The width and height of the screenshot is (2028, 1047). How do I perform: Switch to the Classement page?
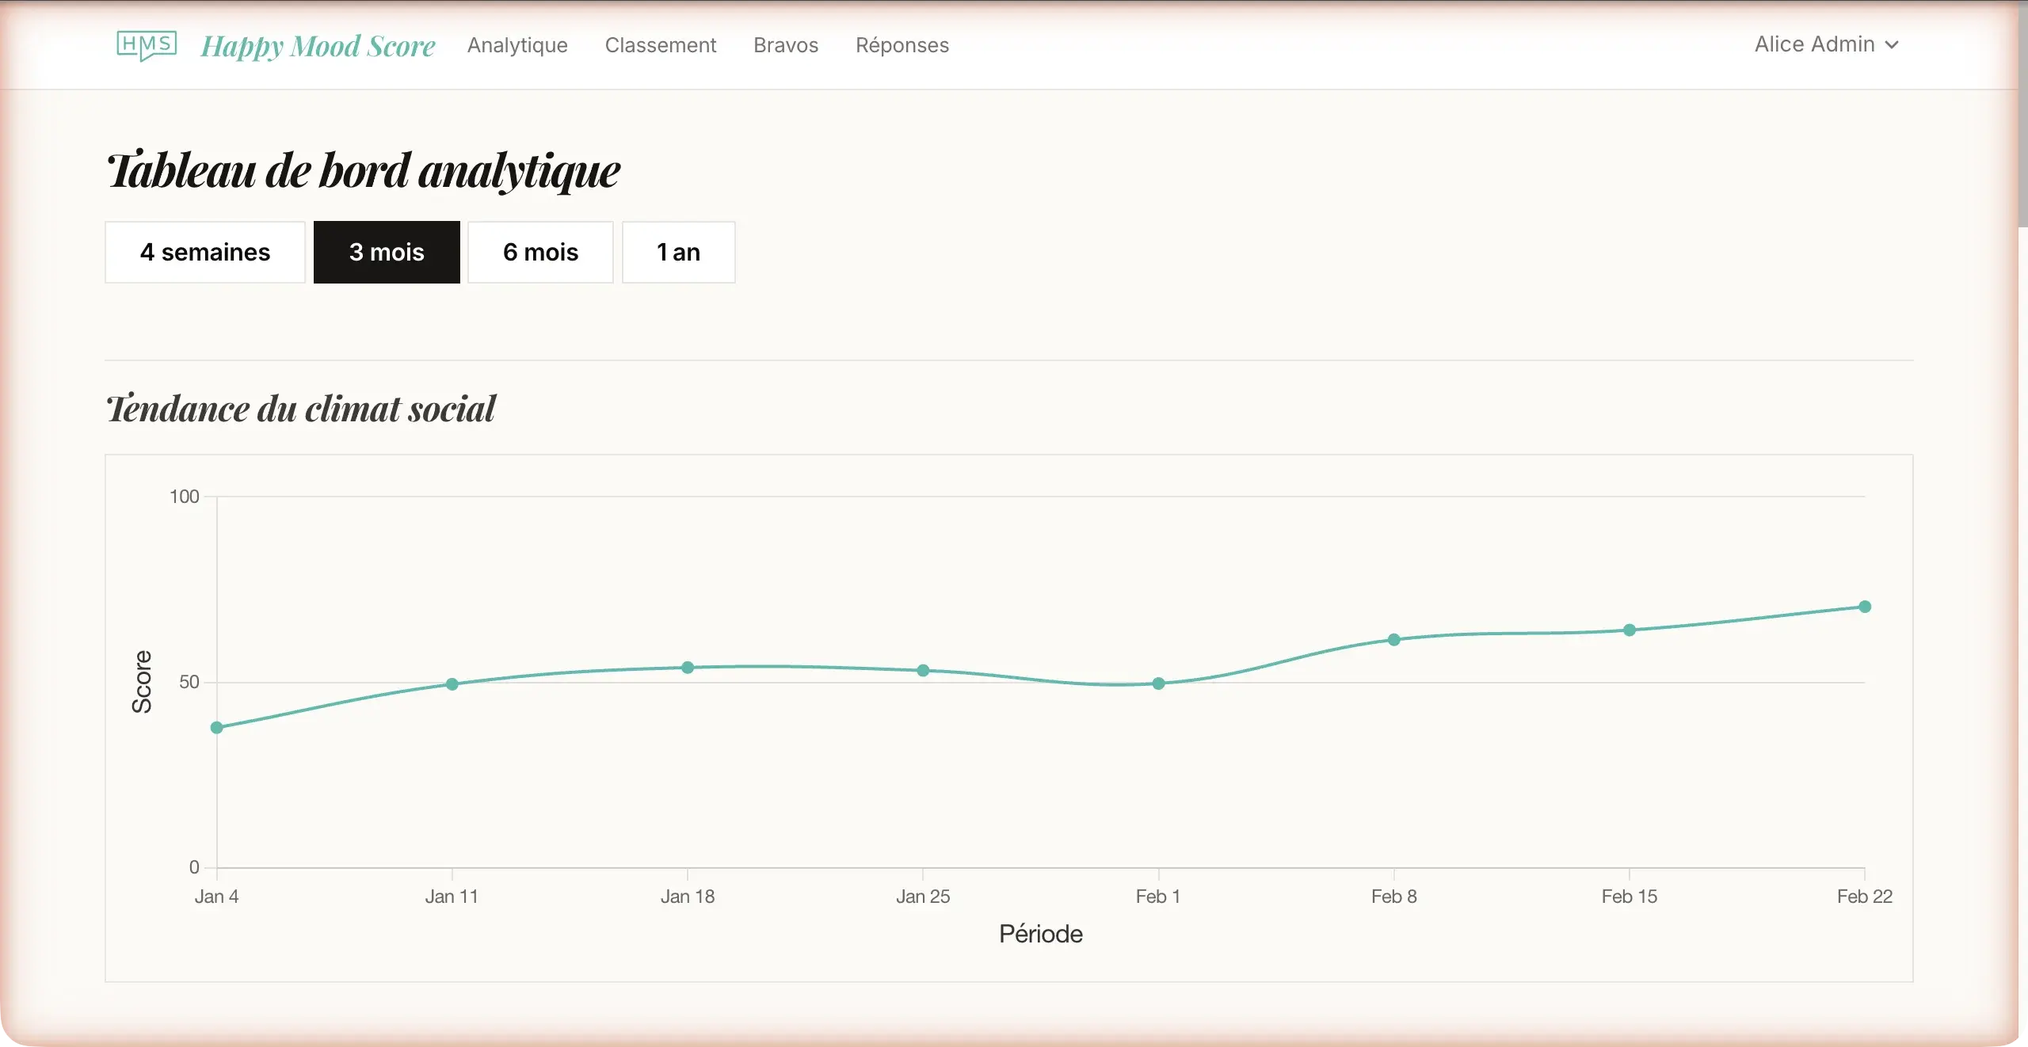tap(660, 45)
